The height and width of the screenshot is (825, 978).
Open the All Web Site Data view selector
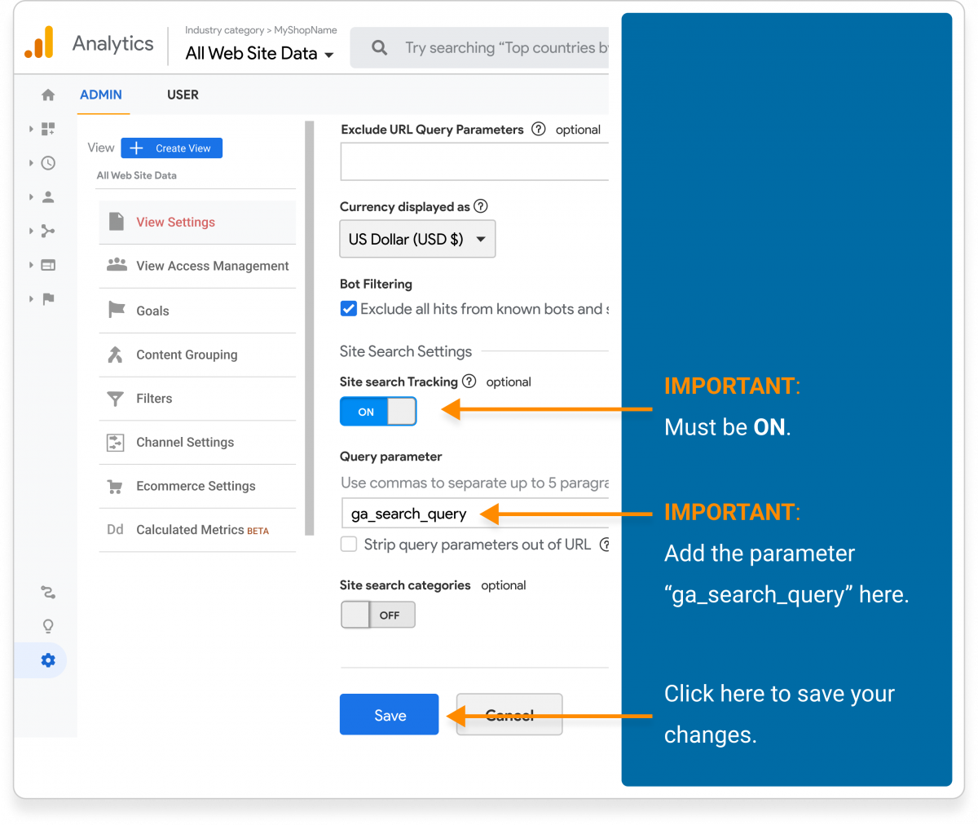tap(258, 53)
